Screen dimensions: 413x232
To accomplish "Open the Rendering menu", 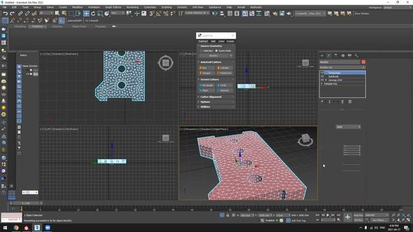I will [x=132, y=7].
